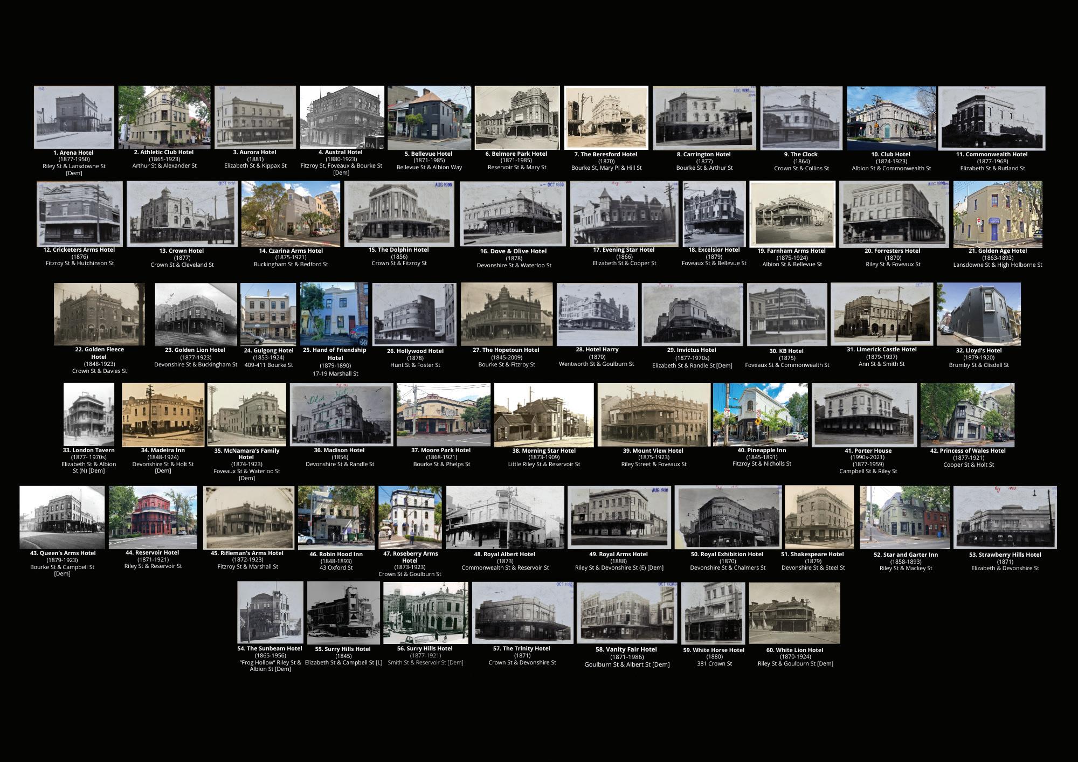Select the Vanity Fair Hotel caption

(x=626, y=650)
